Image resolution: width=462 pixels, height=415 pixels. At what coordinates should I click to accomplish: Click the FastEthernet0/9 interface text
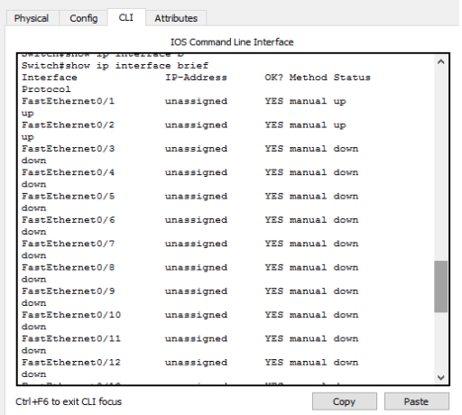pyautogui.click(x=68, y=291)
